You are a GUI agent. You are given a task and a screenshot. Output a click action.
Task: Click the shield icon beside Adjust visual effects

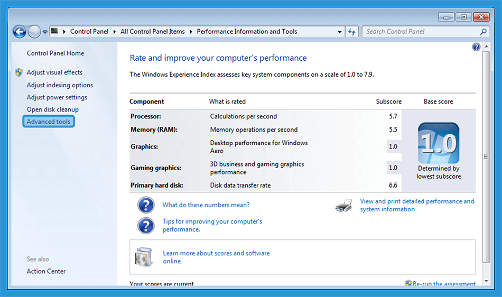pos(18,72)
